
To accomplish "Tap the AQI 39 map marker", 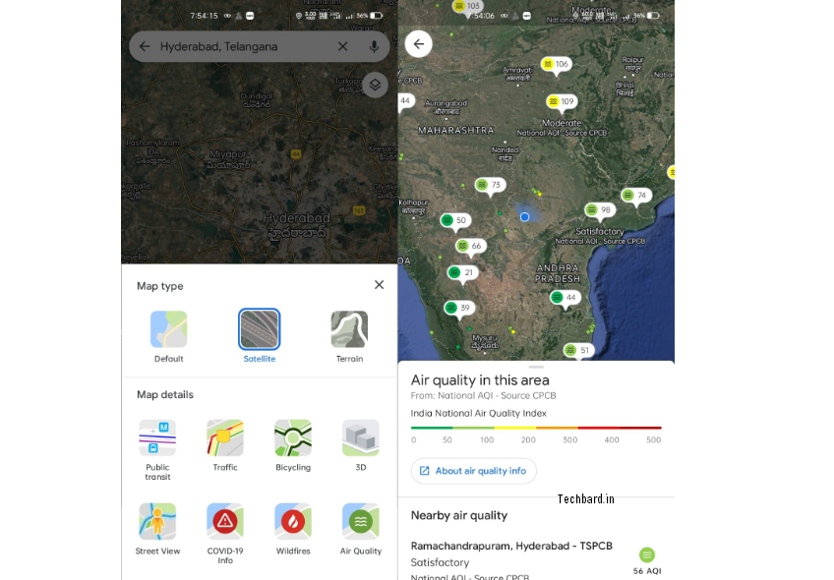I will click(459, 309).
